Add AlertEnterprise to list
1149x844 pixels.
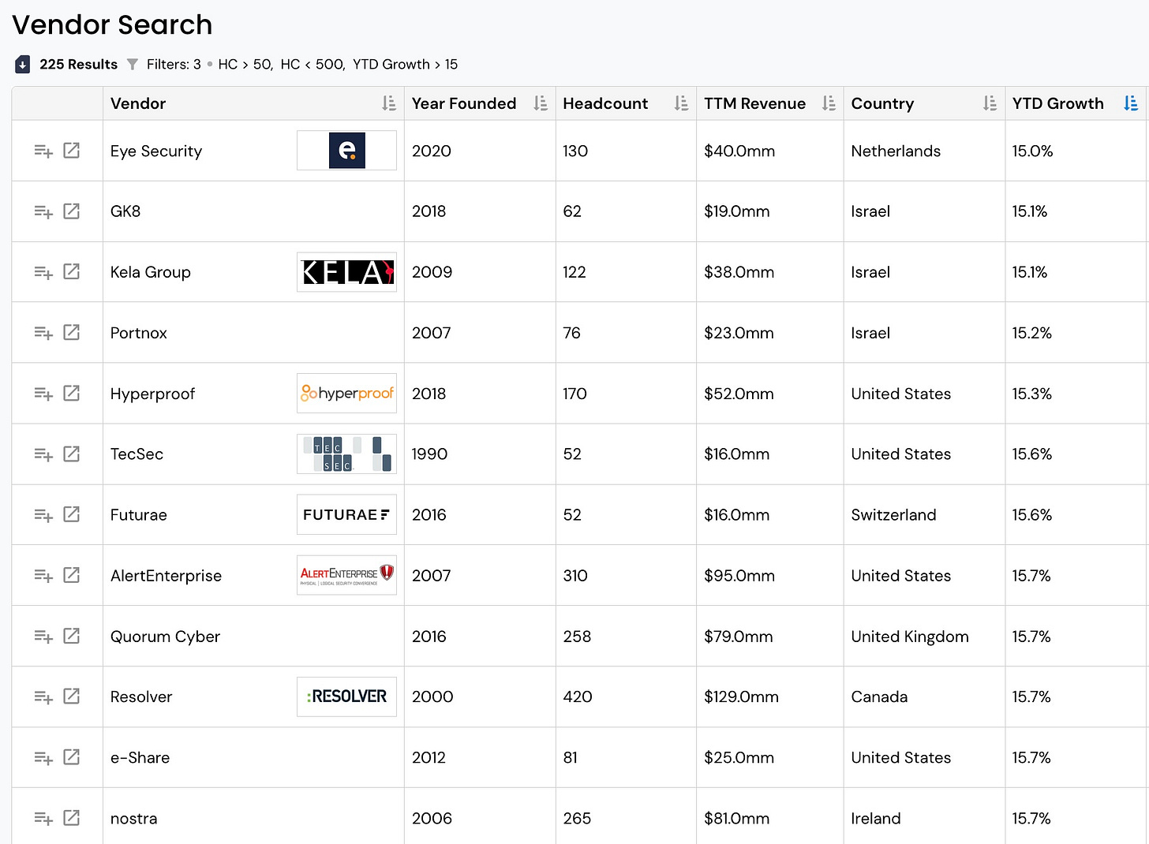[43, 576]
